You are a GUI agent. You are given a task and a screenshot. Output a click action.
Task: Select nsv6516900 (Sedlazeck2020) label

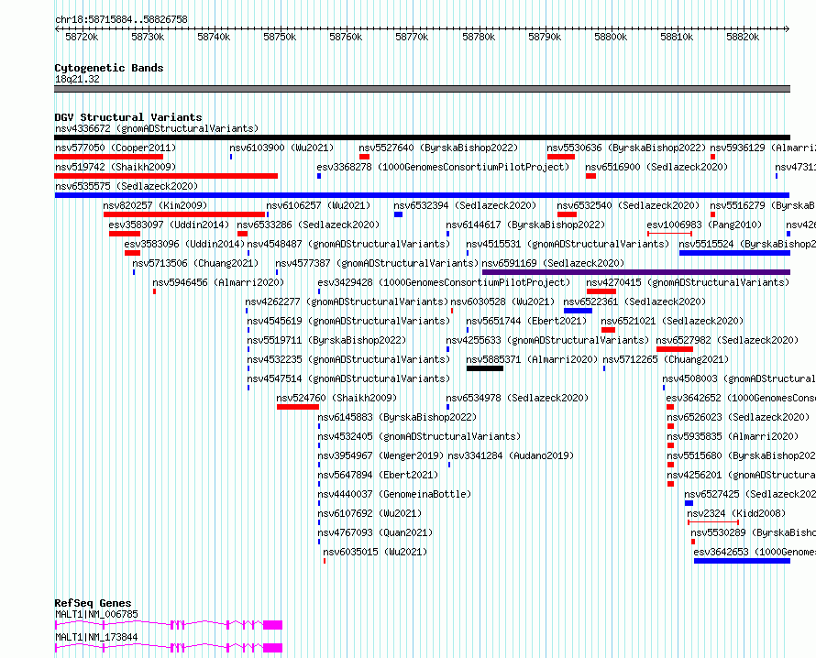click(x=656, y=167)
